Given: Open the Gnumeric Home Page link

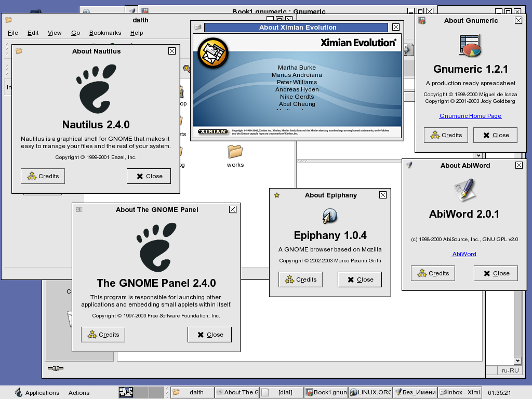Looking at the screenshot, I should tap(470, 116).
